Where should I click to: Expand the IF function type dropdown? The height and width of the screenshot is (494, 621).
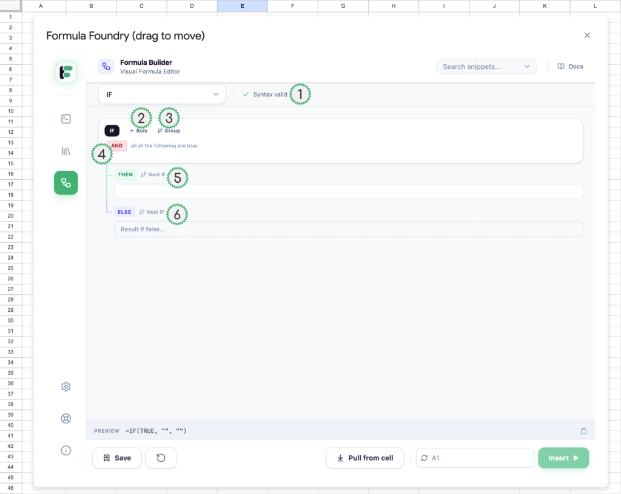162,94
